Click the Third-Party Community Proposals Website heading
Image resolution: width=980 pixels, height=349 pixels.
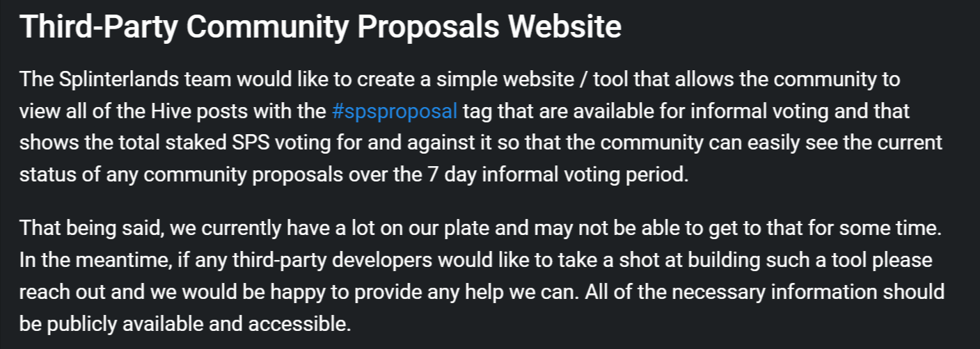(320, 28)
